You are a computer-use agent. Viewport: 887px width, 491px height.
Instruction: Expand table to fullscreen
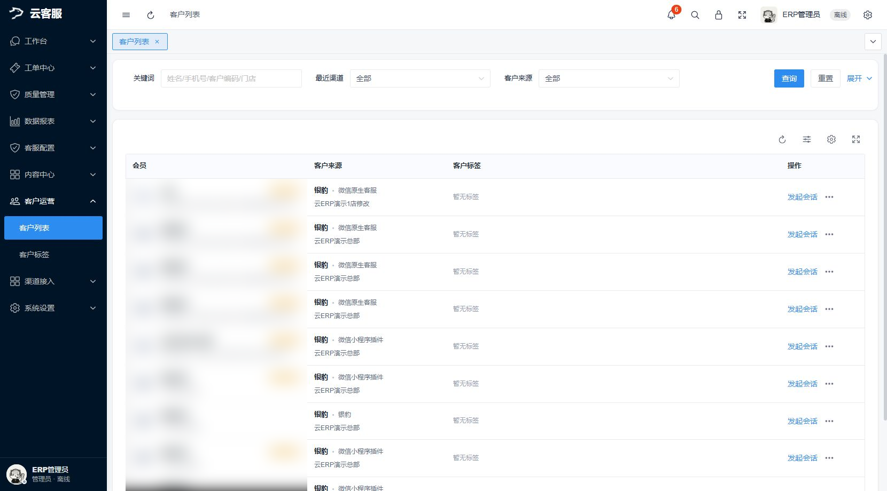point(856,139)
